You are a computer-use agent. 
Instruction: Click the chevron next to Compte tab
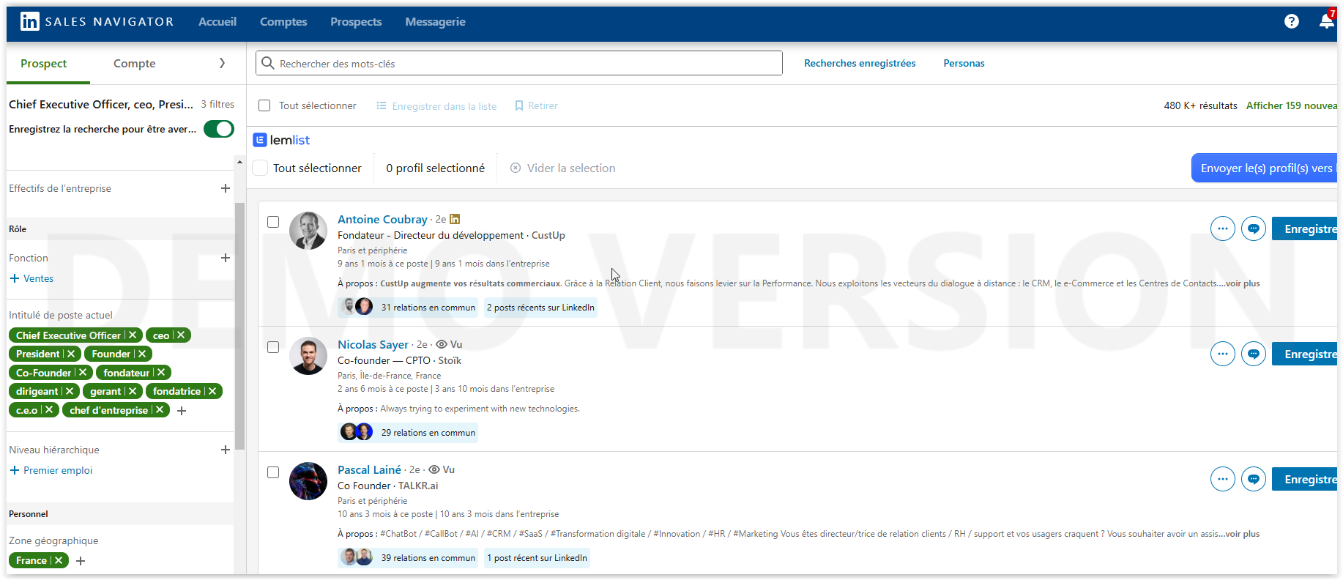pyautogui.click(x=222, y=63)
